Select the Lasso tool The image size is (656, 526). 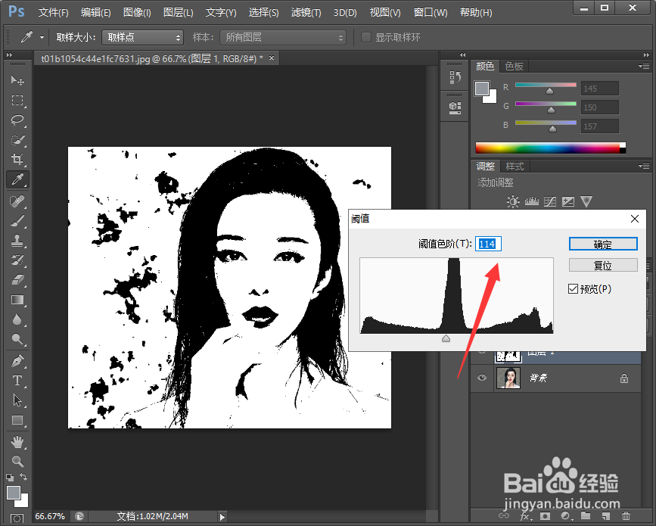pos(17,120)
